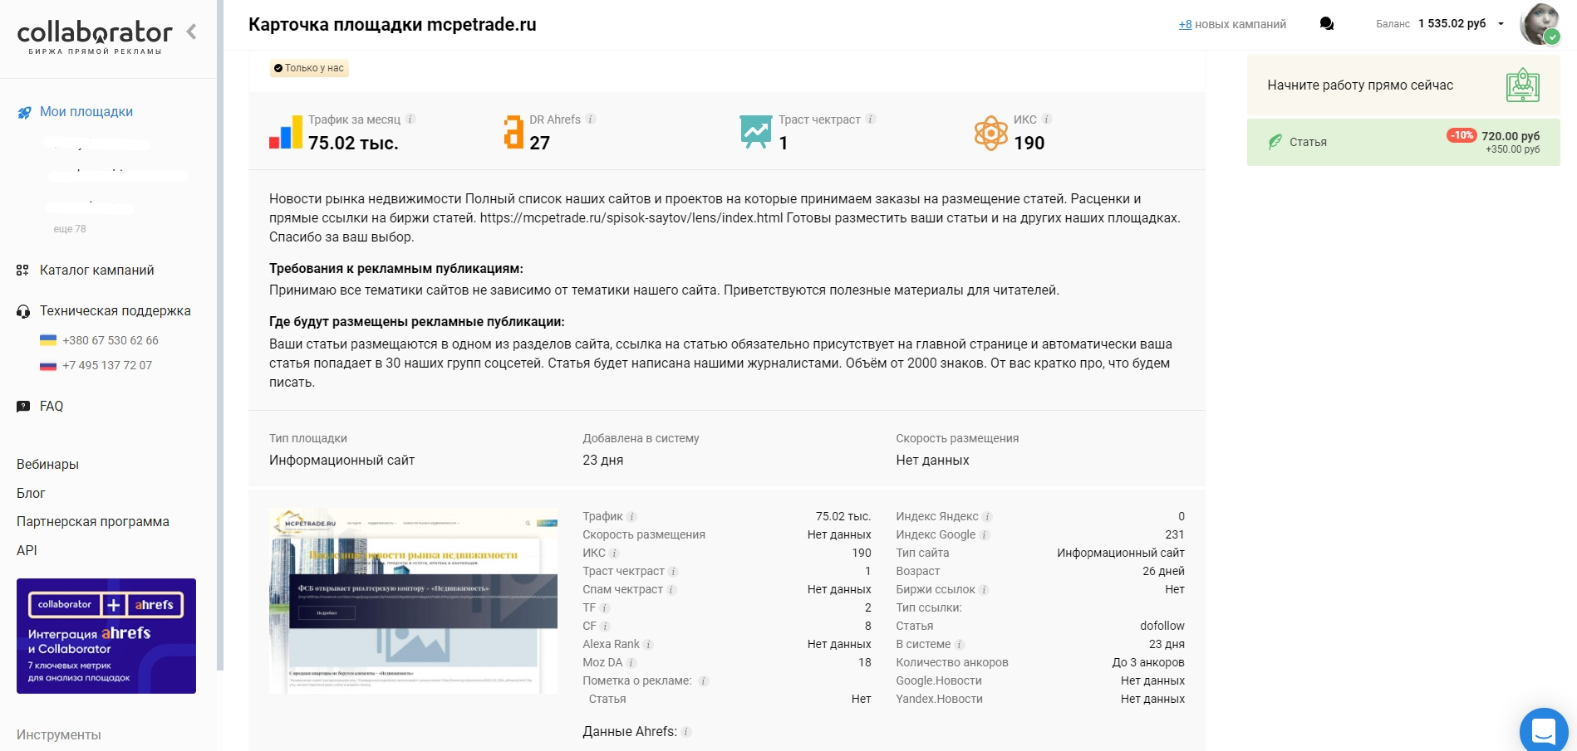Viewport: 1577px width, 751px height.
Task: Open the Блог link
Action: click(31, 494)
